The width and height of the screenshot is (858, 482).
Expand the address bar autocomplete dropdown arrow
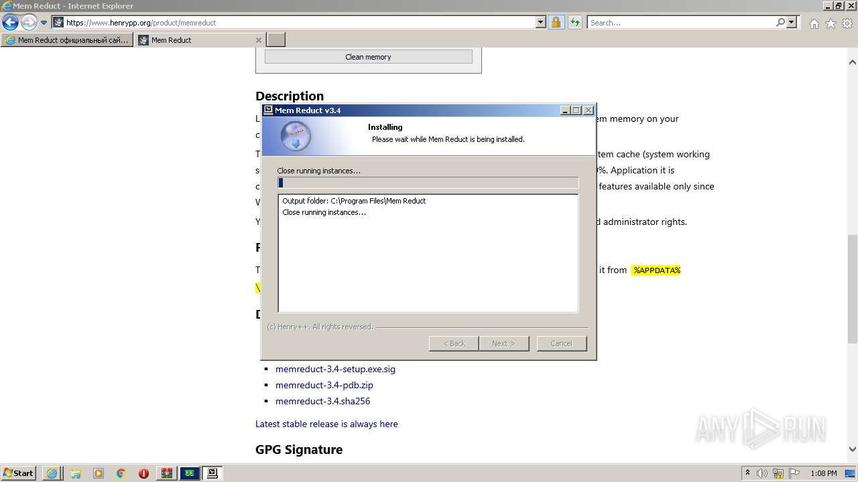coord(541,23)
